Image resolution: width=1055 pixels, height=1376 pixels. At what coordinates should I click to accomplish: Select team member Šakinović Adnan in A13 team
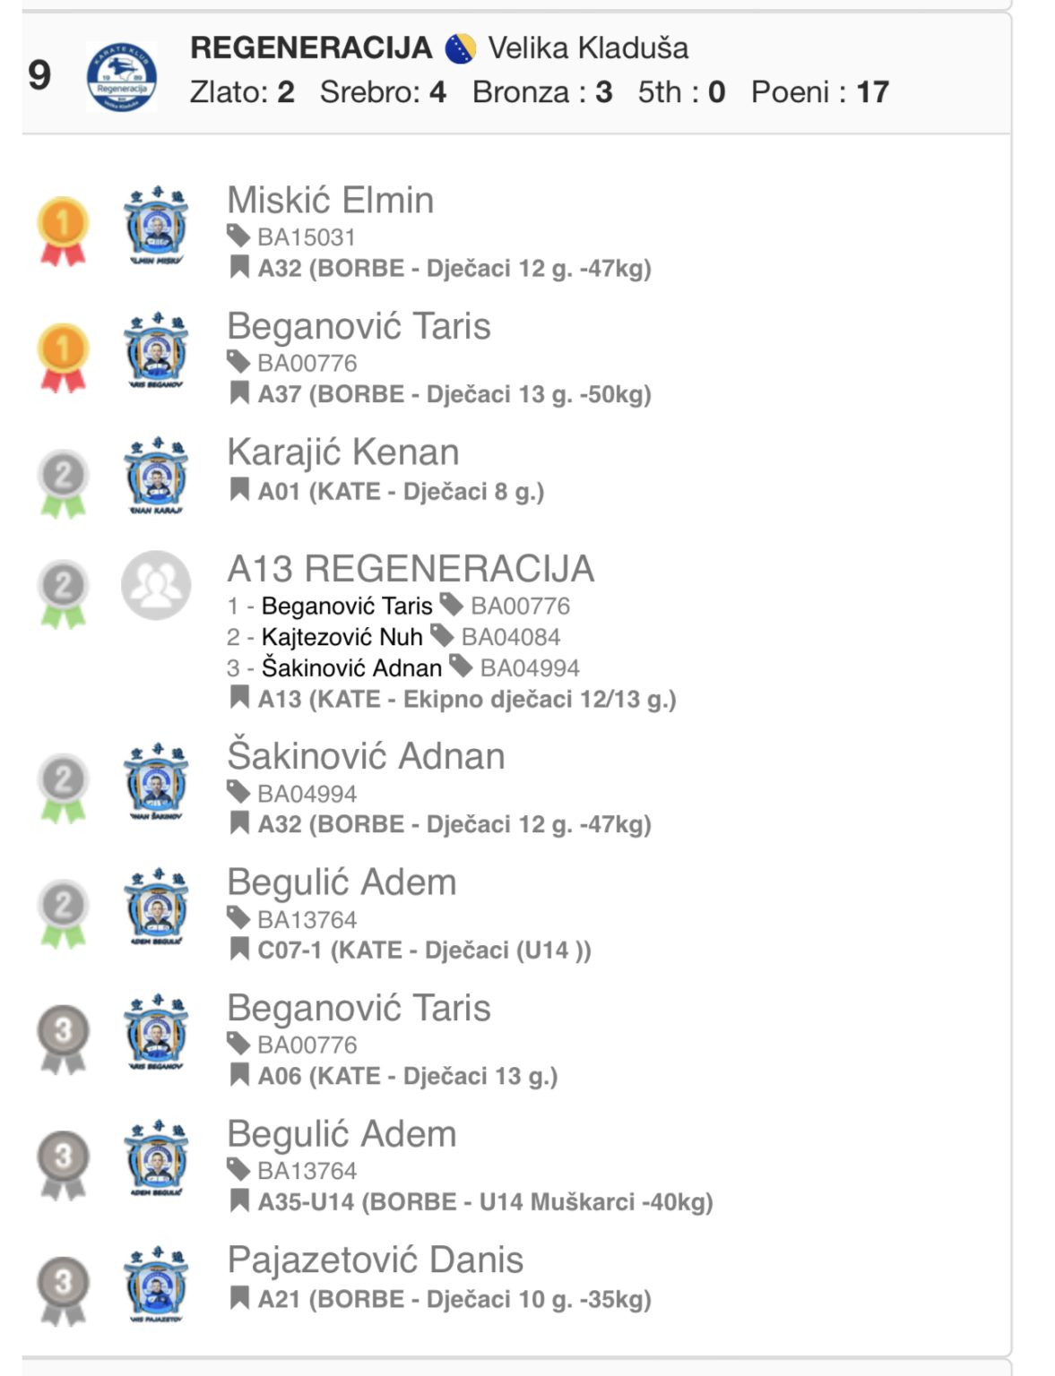[351, 667]
